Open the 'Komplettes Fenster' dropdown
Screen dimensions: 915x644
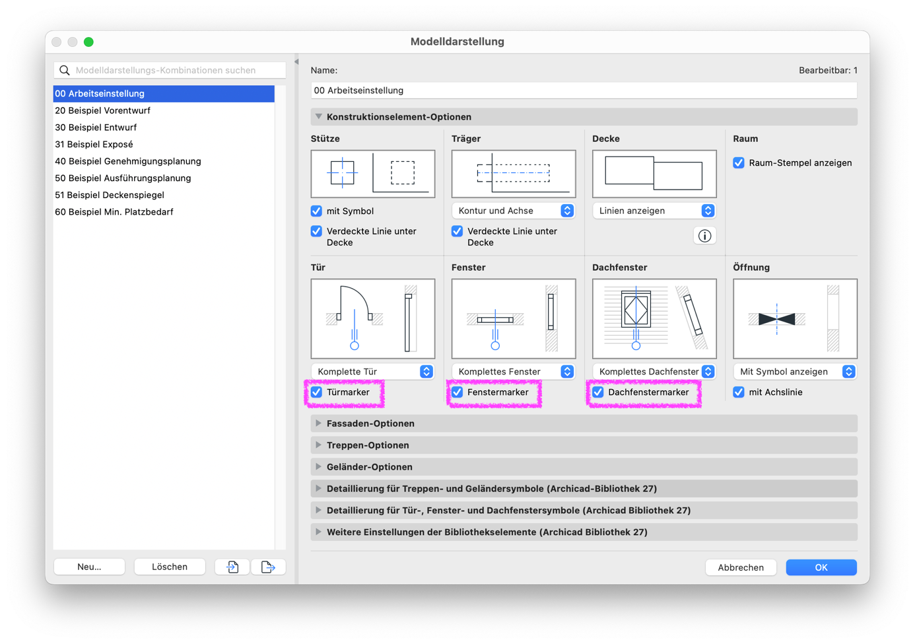click(x=514, y=372)
